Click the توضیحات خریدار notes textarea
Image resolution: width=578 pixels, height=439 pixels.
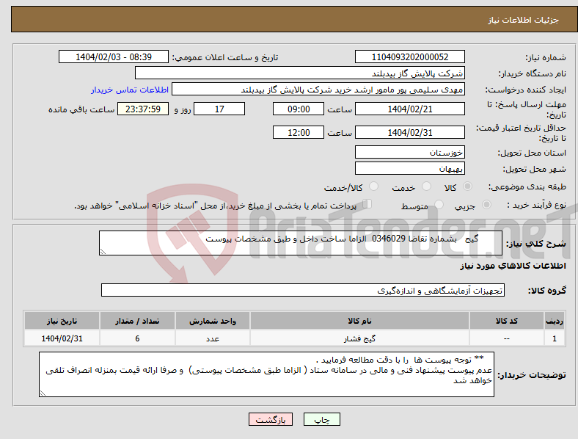click(x=266, y=374)
